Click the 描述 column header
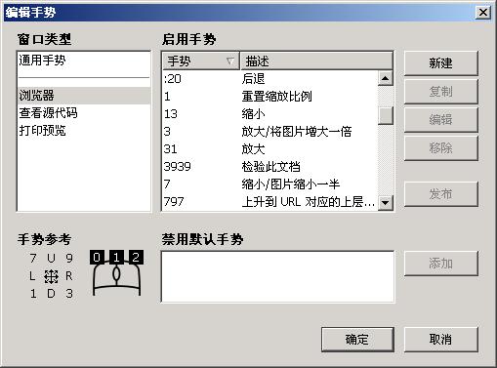The image size is (497, 368). point(316,61)
